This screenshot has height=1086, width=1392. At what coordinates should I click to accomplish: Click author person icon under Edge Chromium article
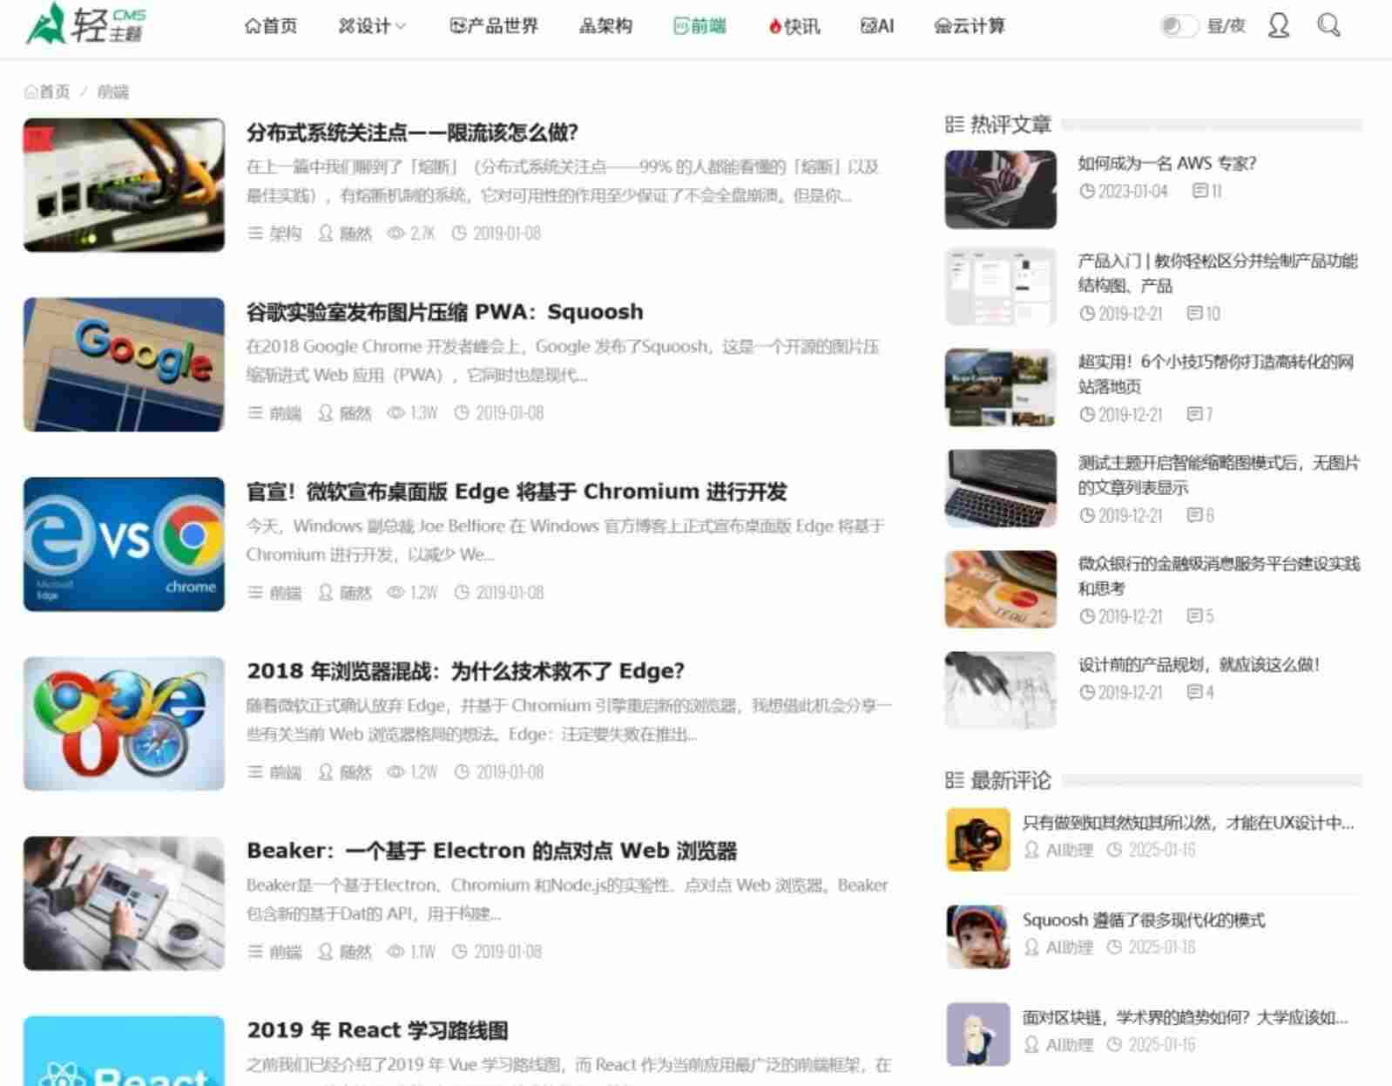(325, 593)
